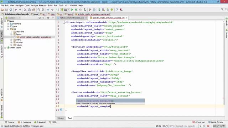Open the app run configuration dropdown
The image size is (228, 128).
(x=65, y=10)
